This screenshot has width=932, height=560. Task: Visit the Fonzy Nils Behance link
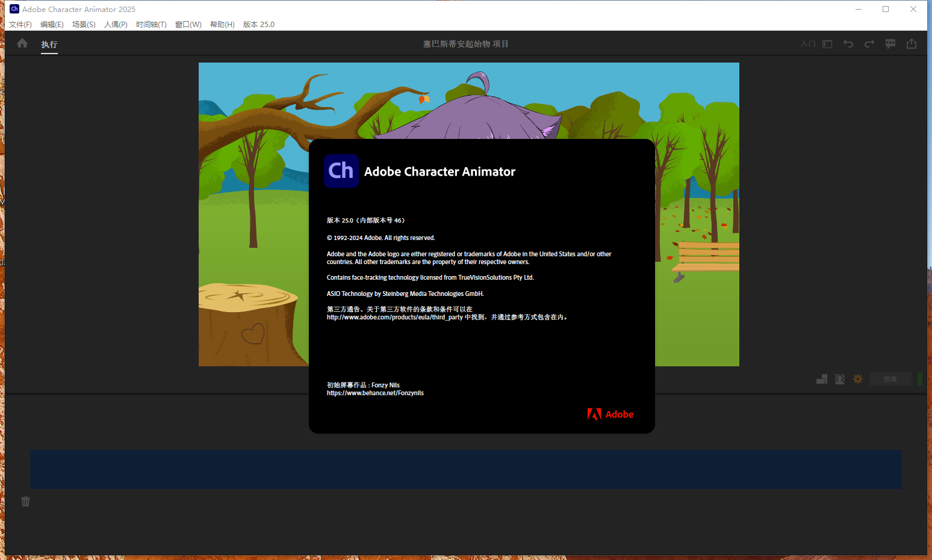(x=375, y=393)
